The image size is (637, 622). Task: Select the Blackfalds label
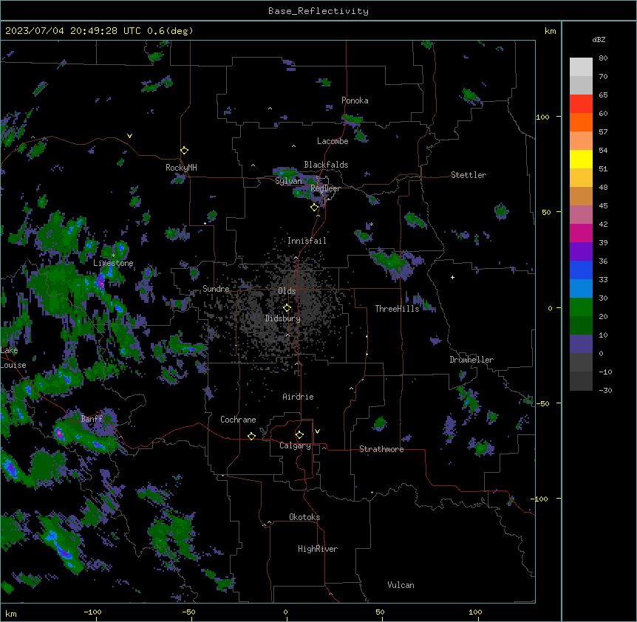click(326, 165)
